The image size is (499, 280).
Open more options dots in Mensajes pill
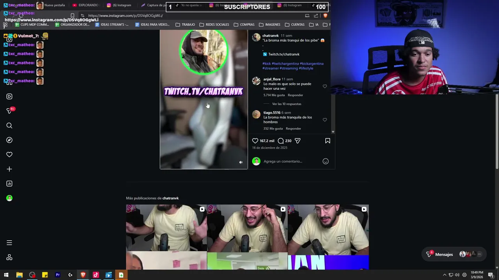[479, 254]
